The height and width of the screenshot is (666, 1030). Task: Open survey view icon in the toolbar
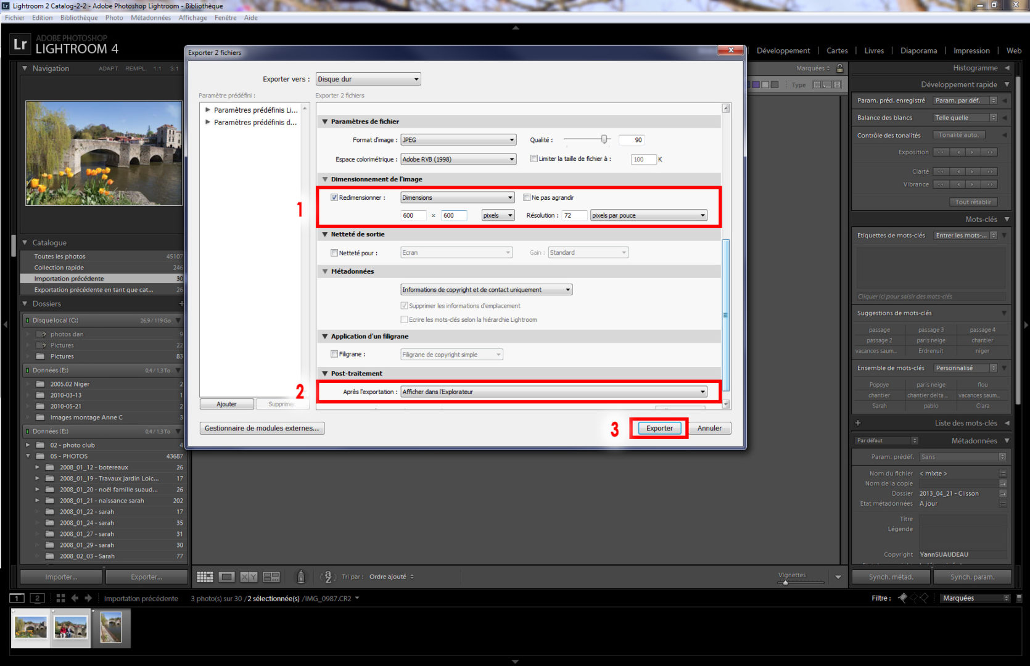point(271,577)
